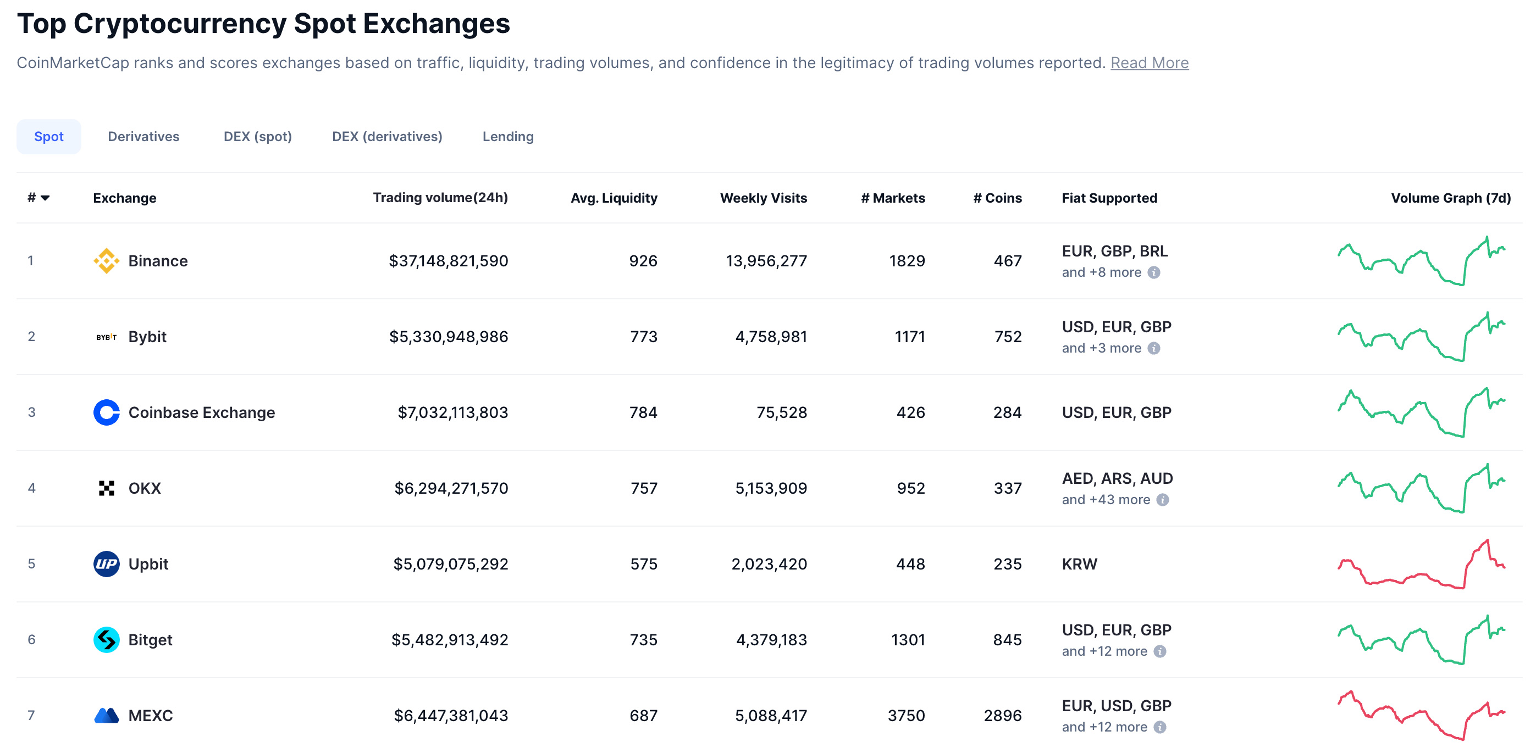Switch to the Derivatives tab
This screenshot has height=748, width=1536.
coord(143,136)
